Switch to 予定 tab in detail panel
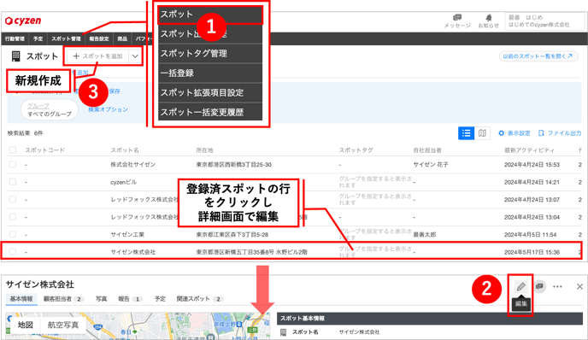This screenshot has height=340, width=588. [x=160, y=299]
